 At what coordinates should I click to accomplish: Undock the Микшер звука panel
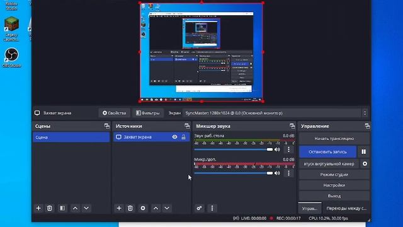292,126
